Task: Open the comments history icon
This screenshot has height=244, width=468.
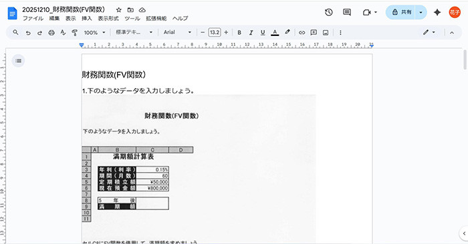Action: [x=347, y=12]
